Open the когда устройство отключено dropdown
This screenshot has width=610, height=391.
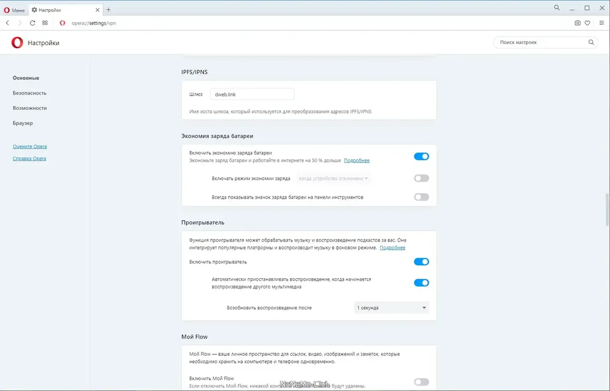(x=333, y=178)
